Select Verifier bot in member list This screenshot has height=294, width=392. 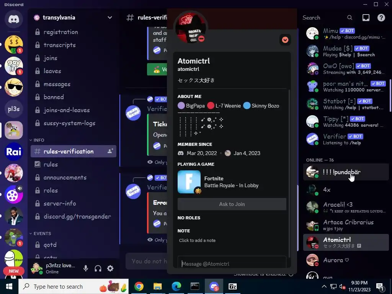tap(346, 139)
